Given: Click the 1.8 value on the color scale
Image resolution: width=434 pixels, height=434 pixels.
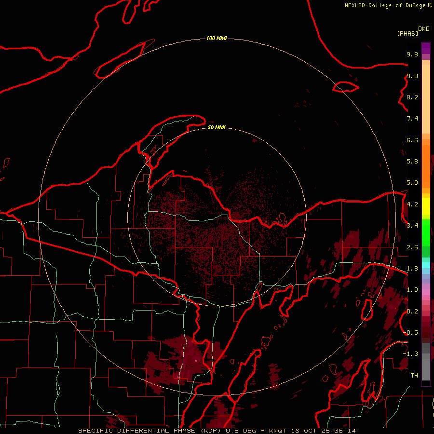Looking at the screenshot, I should 412,269.
